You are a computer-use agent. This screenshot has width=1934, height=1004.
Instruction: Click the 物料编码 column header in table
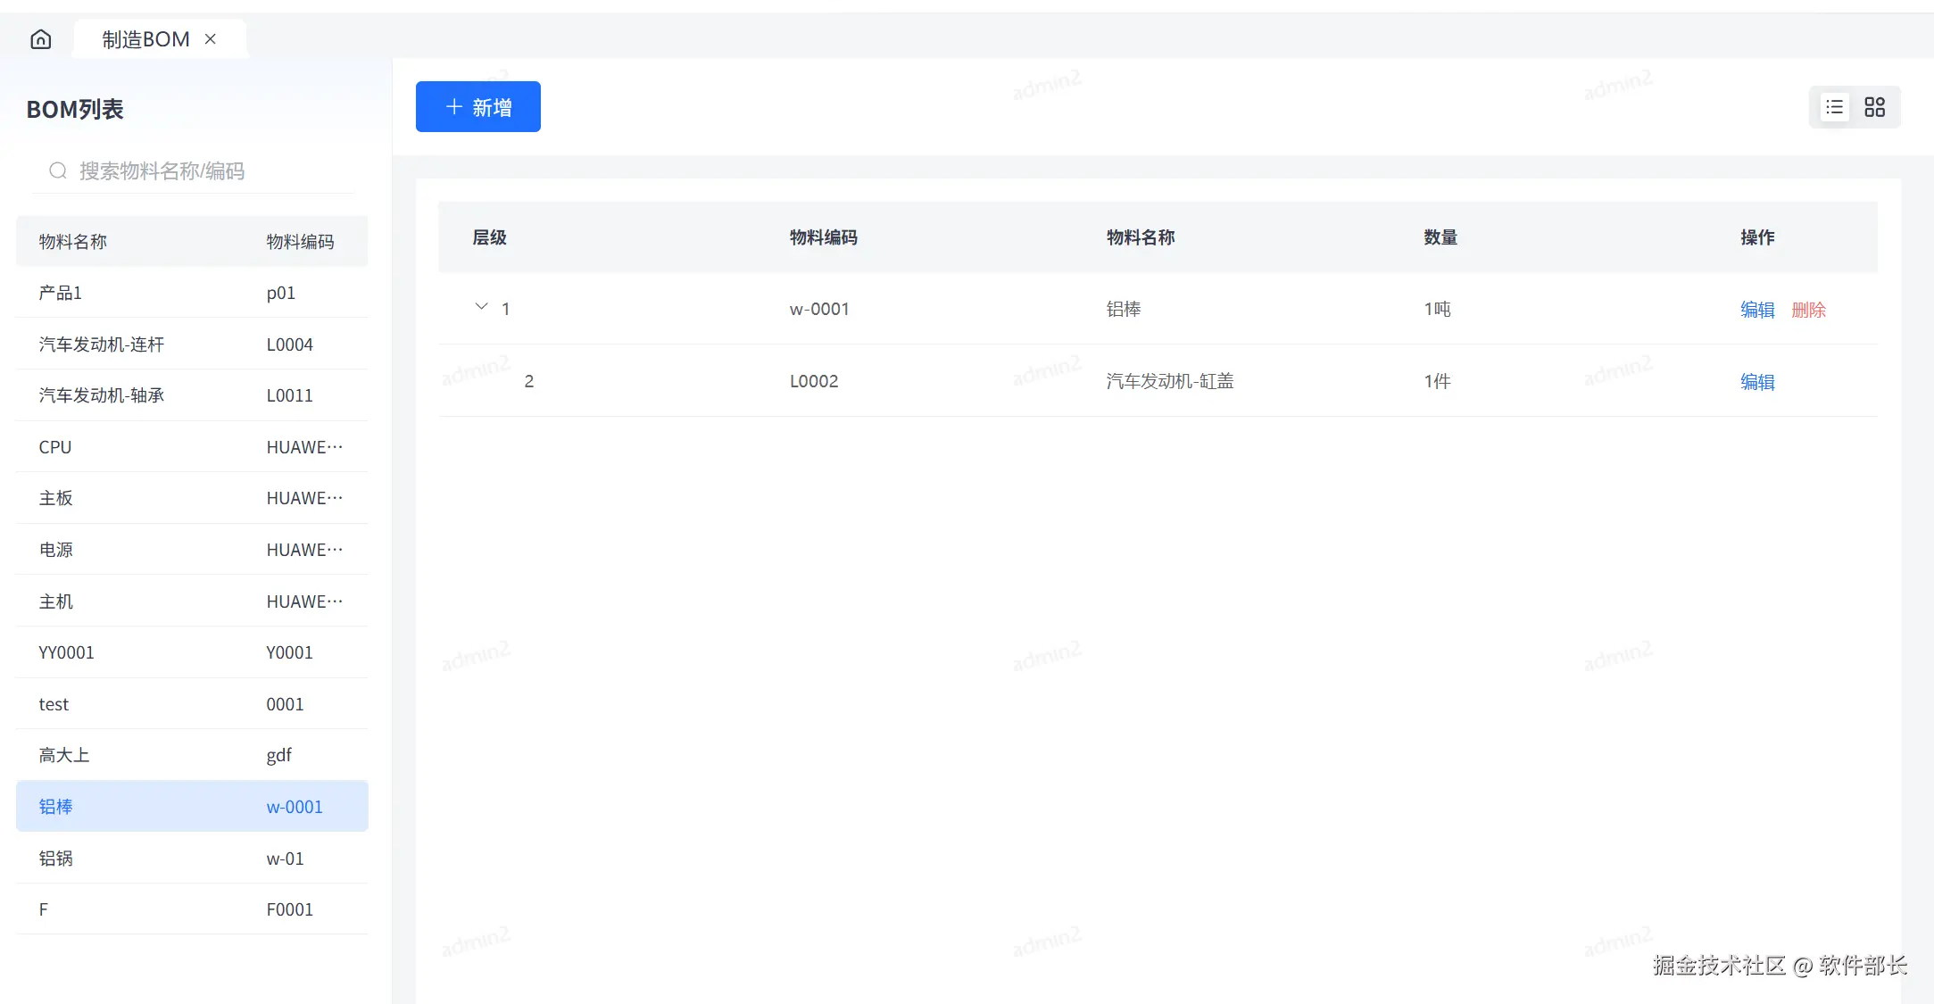click(x=823, y=237)
